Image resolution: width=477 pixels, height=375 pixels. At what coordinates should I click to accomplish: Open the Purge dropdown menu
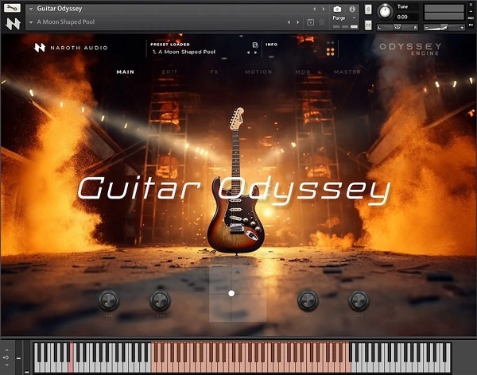click(344, 18)
